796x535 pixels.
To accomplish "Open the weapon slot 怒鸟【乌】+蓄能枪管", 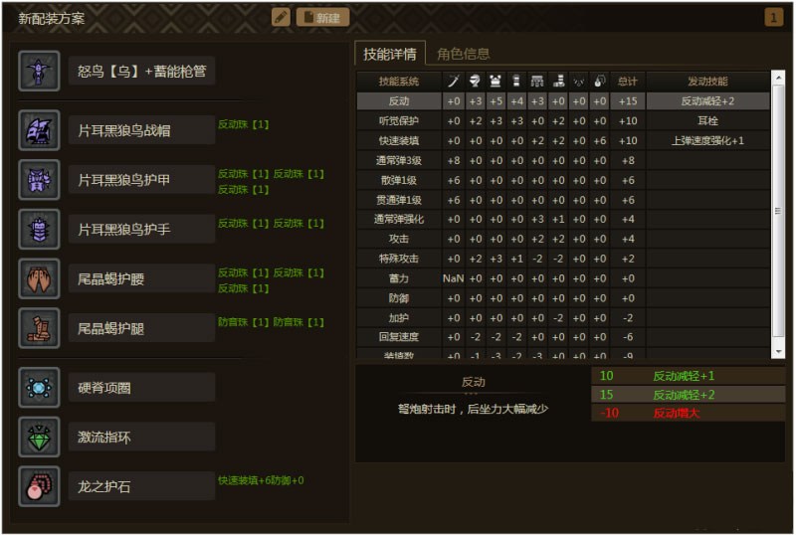I will point(141,71).
